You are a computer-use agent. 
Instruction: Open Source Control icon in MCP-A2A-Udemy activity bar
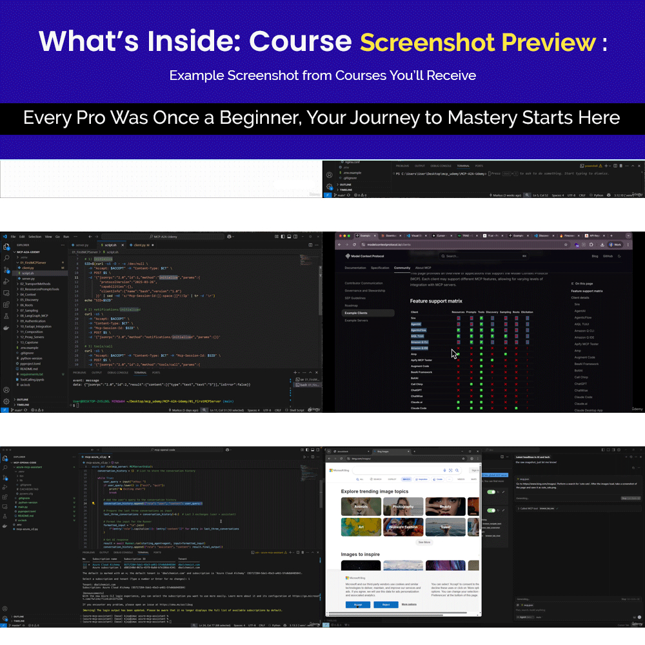[6, 270]
